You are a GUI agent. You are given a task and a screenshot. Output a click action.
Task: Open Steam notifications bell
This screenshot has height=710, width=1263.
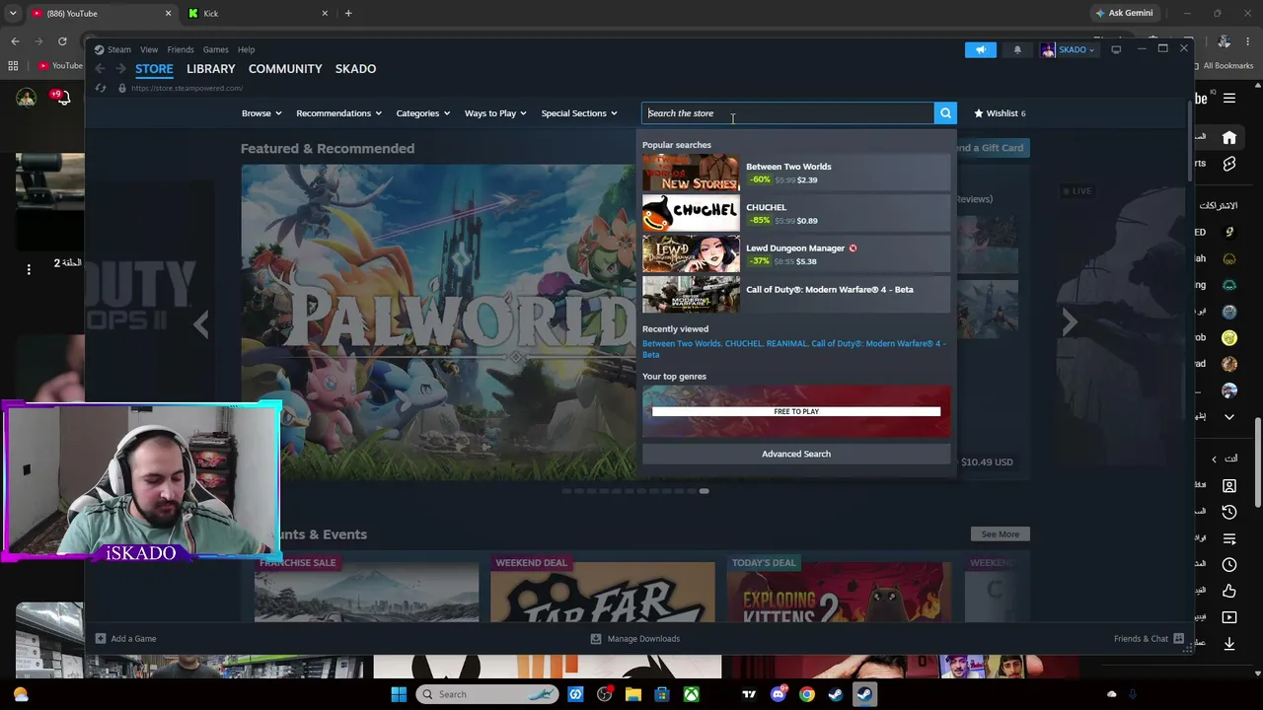(1017, 50)
